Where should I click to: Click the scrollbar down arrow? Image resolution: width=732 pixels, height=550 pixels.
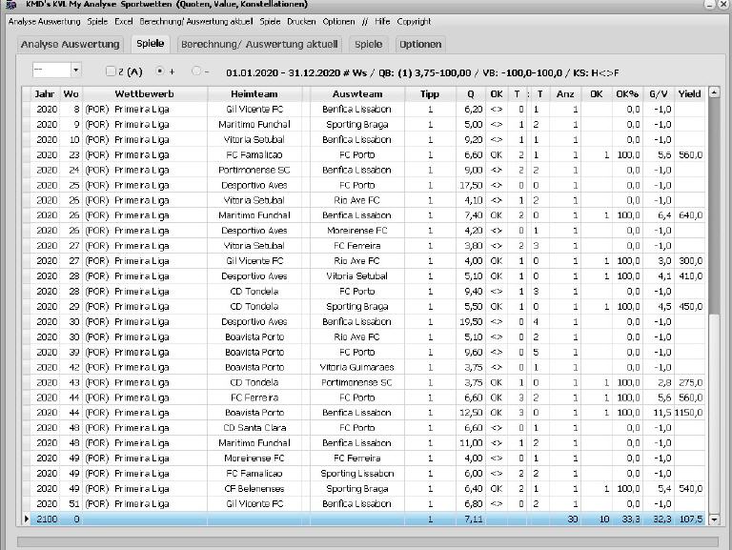(714, 519)
